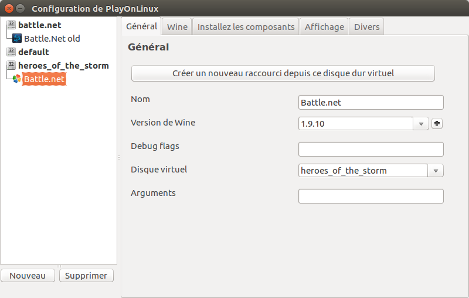This screenshot has height=298, width=469.
Task: Click the Général section heading
Action: pyautogui.click(x=148, y=47)
